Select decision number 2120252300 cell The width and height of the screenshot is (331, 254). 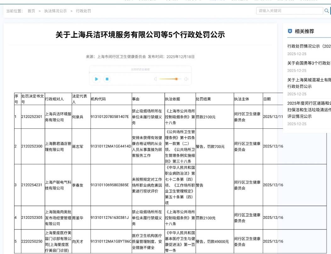point(32,146)
